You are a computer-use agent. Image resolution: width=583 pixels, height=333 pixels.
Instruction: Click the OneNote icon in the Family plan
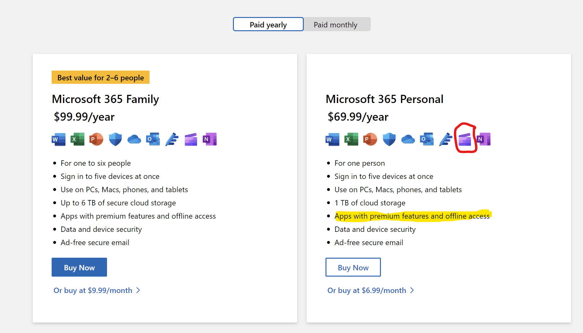click(x=210, y=139)
